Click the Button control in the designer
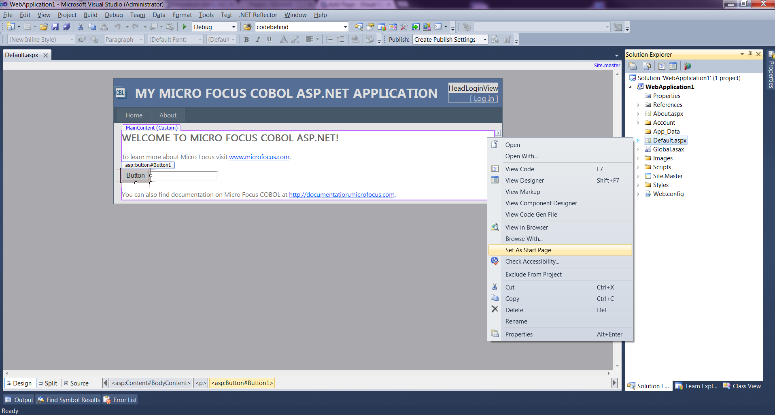 (135, 175)
